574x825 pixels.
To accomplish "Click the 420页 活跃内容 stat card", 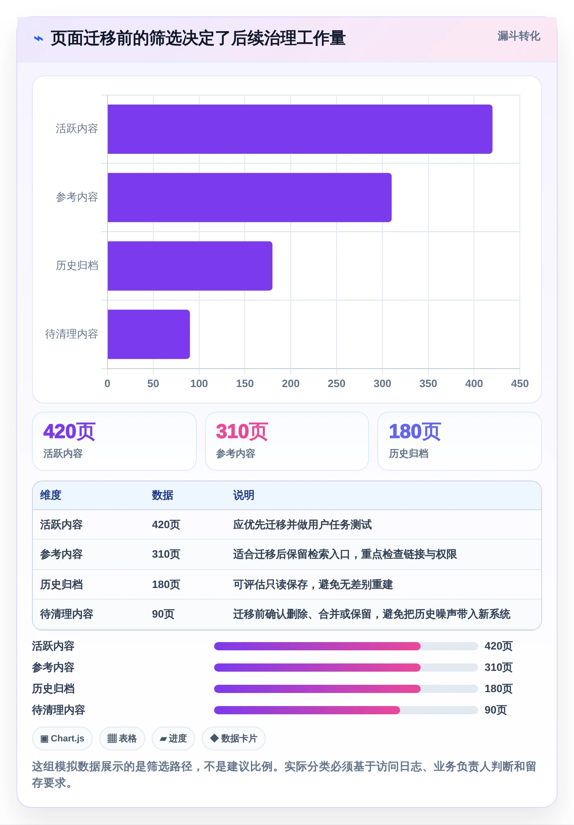I will [114, 441].
